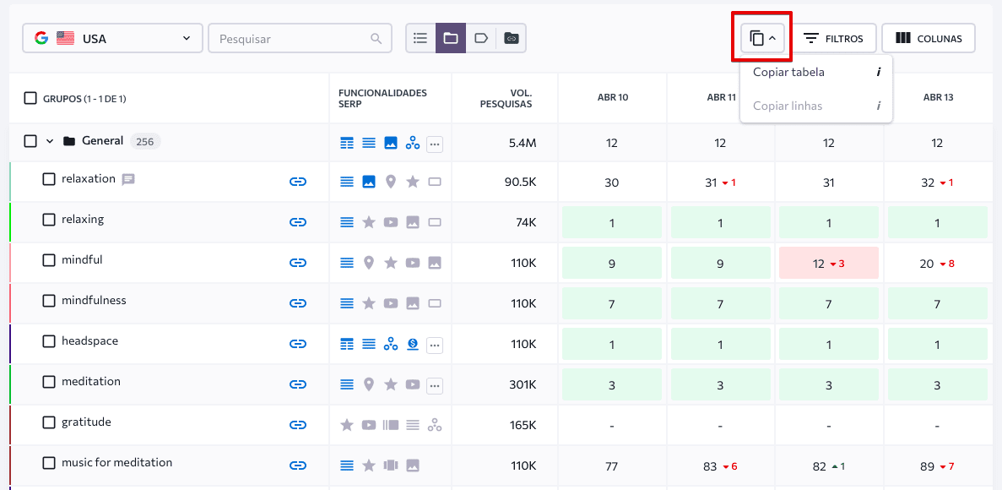Screen dimensions: 1002x490
Task: Click the link icon in relaxing row
Action: pyautogui.click(x=298, y=222)
